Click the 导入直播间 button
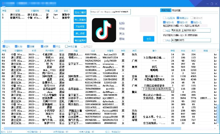The width and height of the screenshot is (220, 134). click(80, 19)
